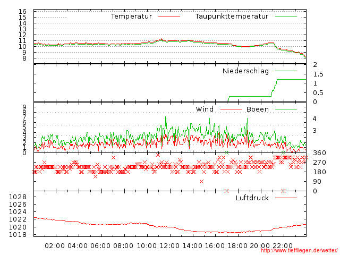The height and width of the screenshot is (255, 340).
Task: Click the 1028 pressure axis value
Action: pos(18,197)
